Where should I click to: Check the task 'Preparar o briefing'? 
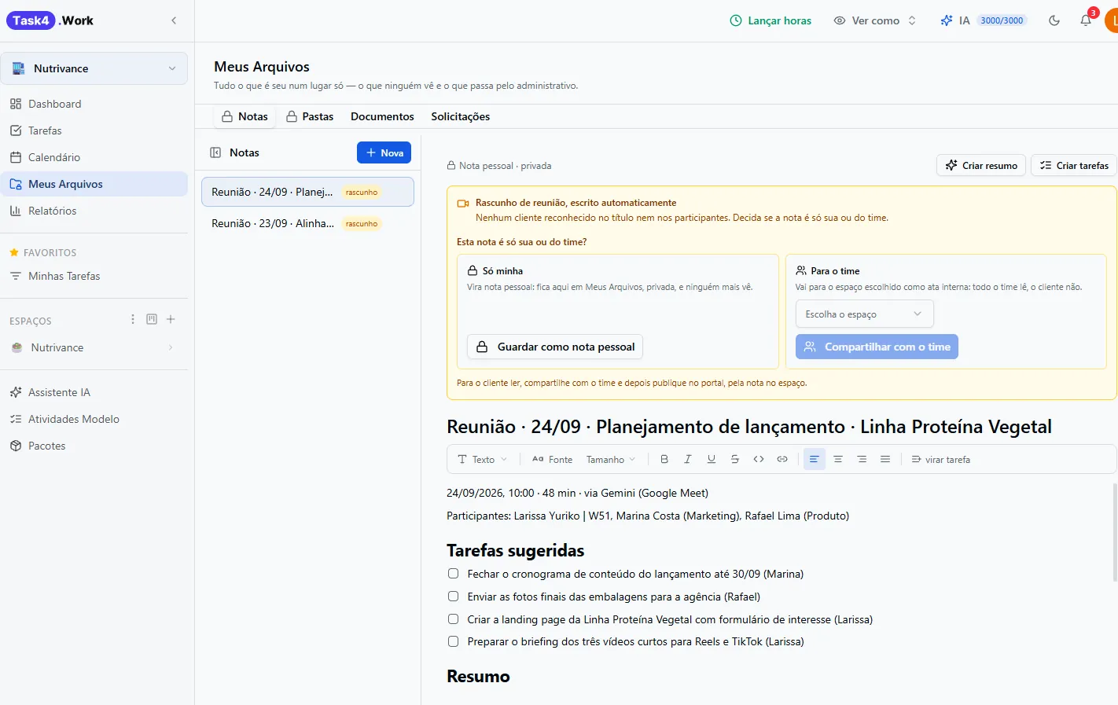454,641
